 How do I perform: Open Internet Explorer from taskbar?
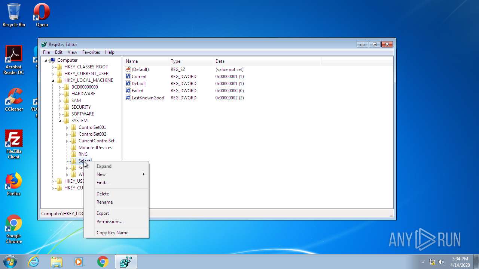pos(34,262)
